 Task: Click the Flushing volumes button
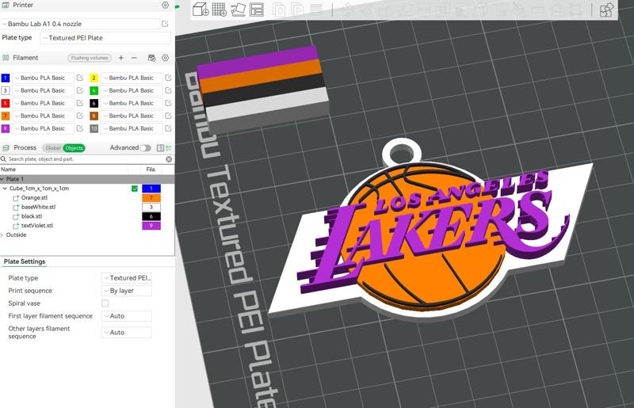click(90, 58)
